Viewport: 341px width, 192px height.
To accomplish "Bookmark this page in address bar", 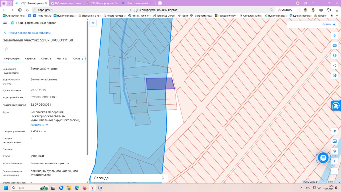I will point(271,10).
